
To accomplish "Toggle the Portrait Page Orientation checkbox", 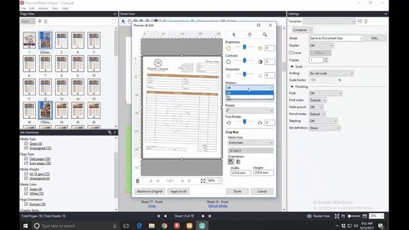I will pyautogui.click(x=26, y=204).
